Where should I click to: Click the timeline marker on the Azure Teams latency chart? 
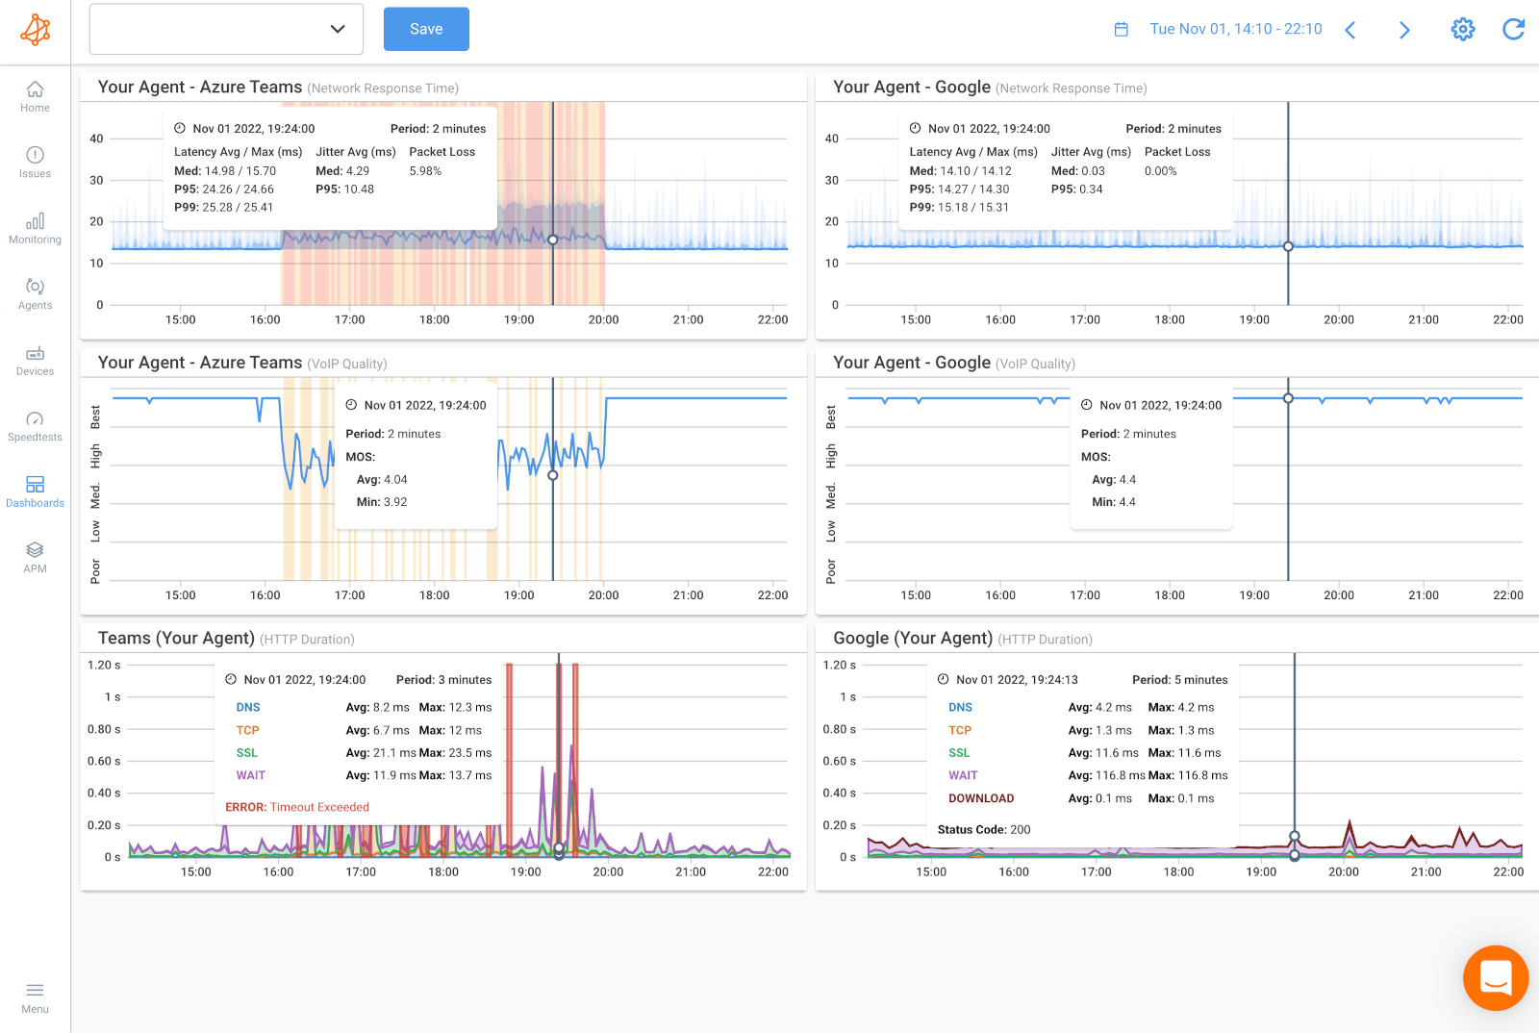pos(553,239)
